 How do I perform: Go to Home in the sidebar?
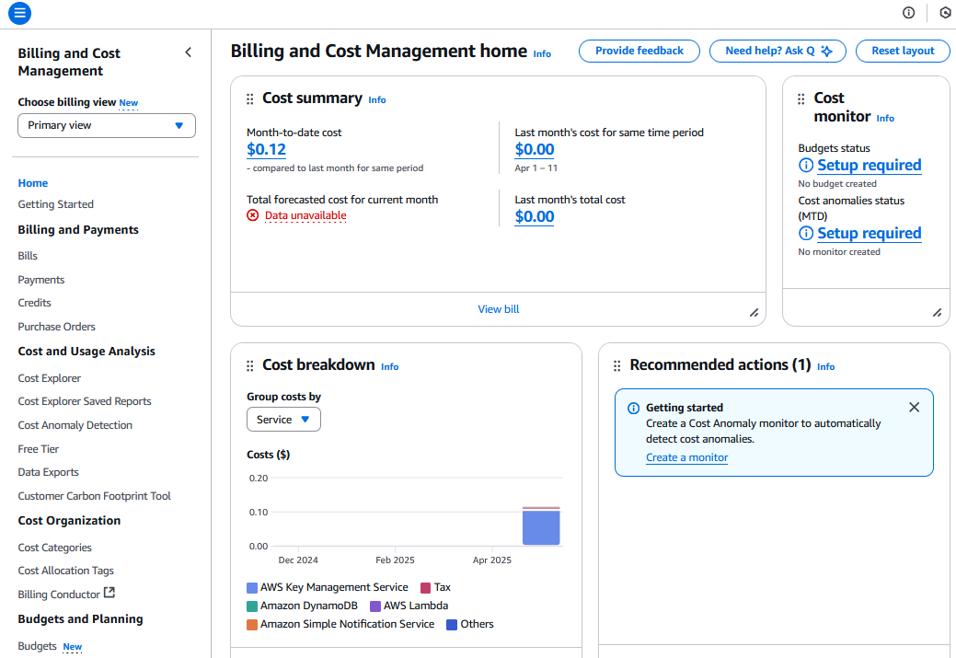pyautogui.click(x=33, y=183)
